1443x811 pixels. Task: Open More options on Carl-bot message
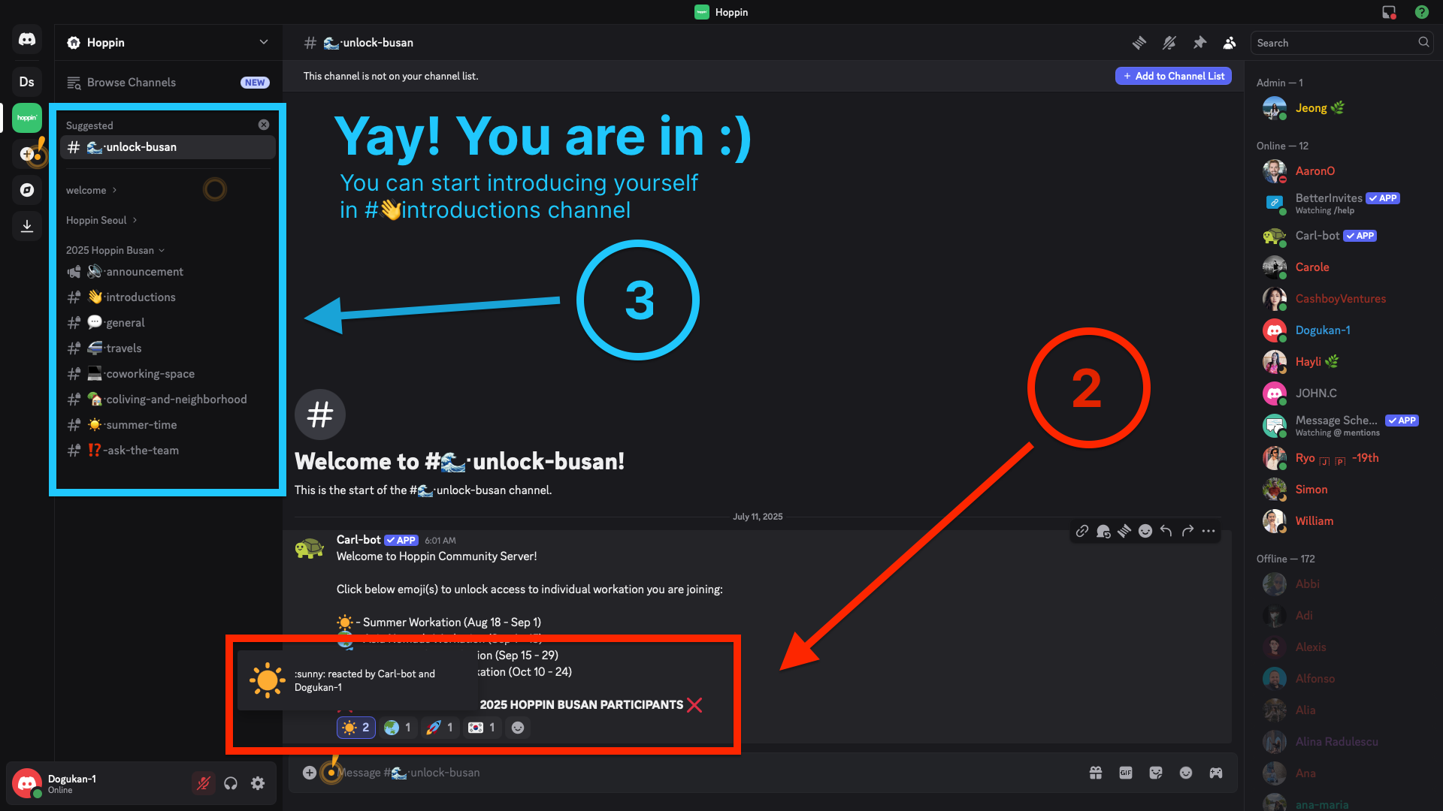(1209, 531)
